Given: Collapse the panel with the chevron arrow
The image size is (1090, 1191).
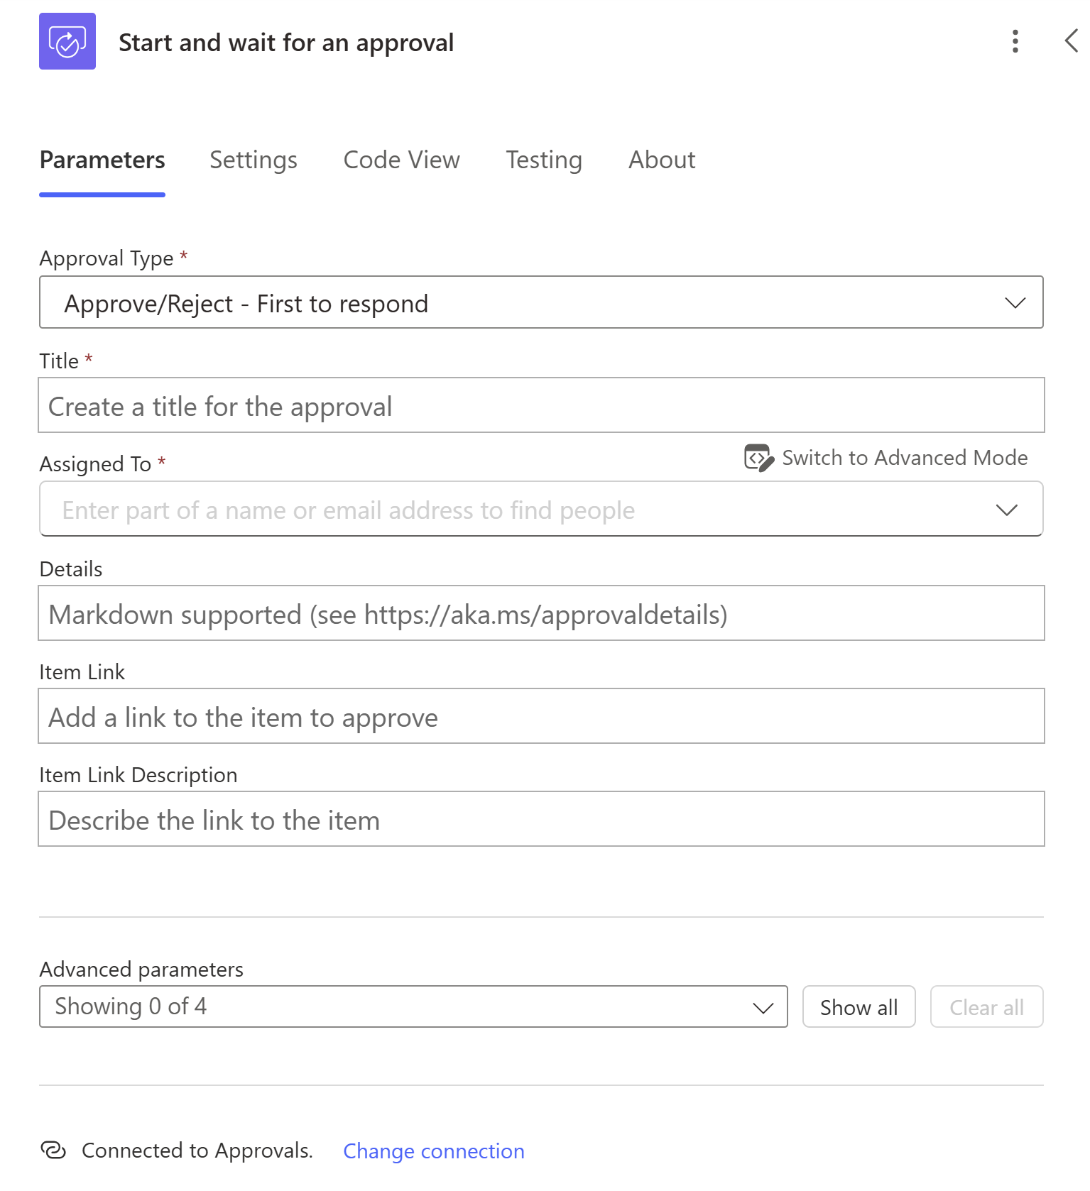Looking at the screenshot, I should tap(1072, 40).
